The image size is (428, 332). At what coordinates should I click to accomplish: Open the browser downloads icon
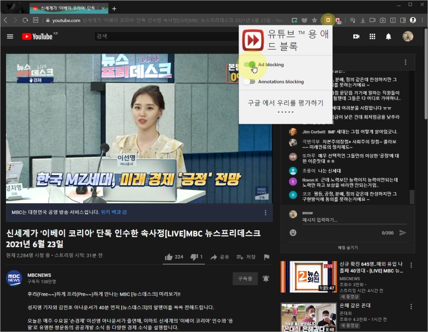[x=363, y=20]
